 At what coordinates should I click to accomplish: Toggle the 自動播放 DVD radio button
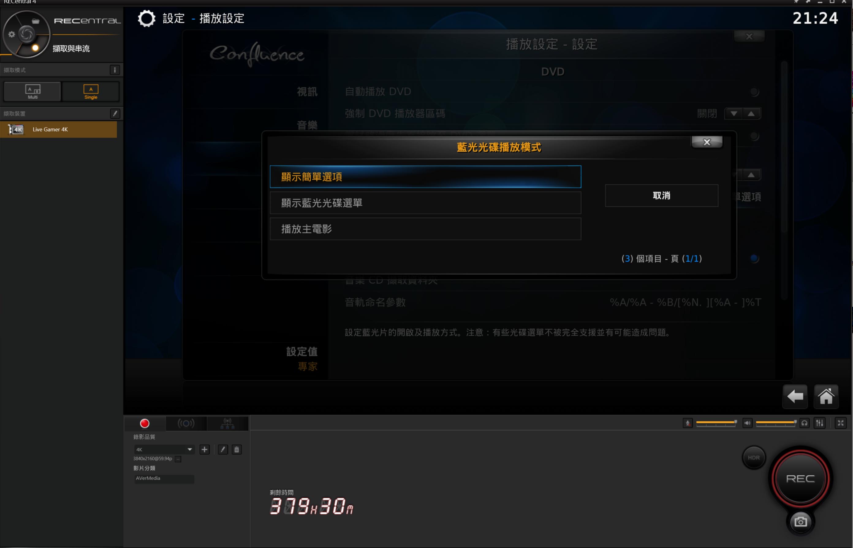754,92
